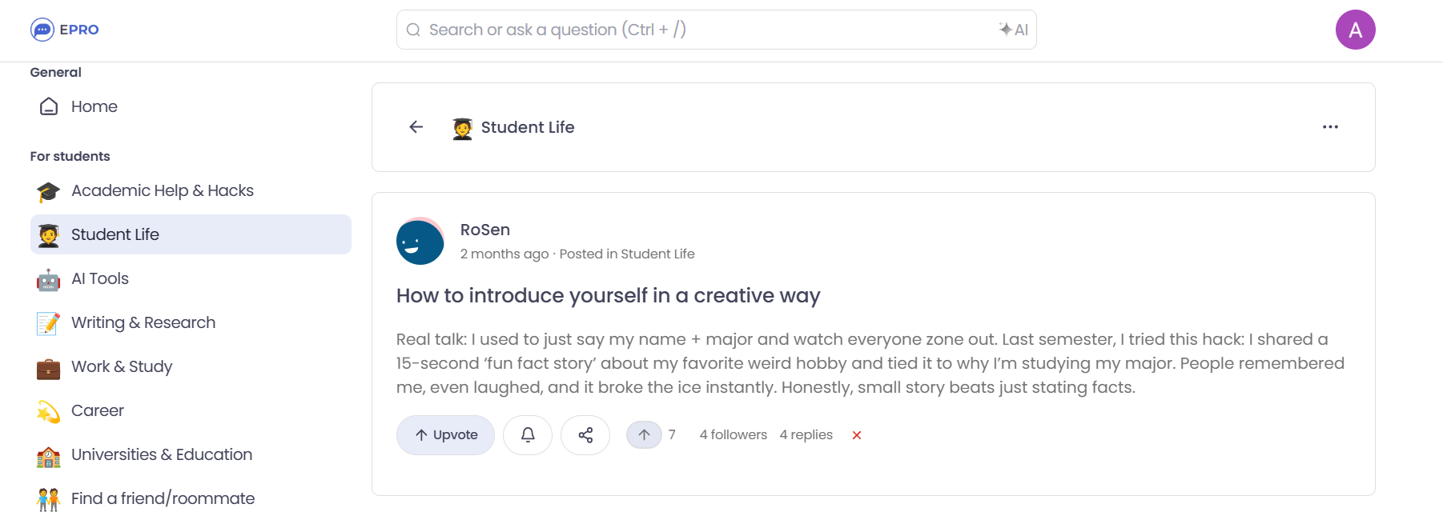
Task: Click the small upvote arrow next to 7
Action: click(644, 435)
